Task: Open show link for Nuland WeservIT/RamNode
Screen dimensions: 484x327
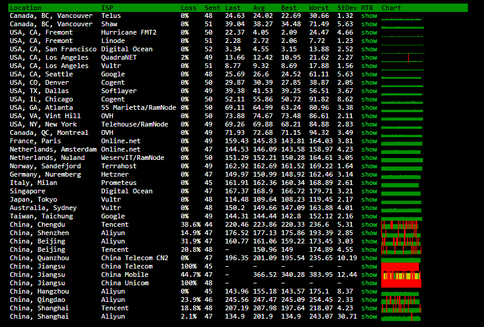Action: (x=369, y=158)
